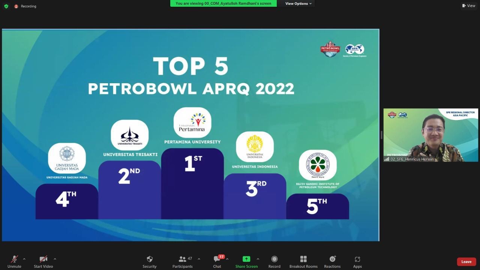Click the participant count "47"
480x270 pixels.
190,258
